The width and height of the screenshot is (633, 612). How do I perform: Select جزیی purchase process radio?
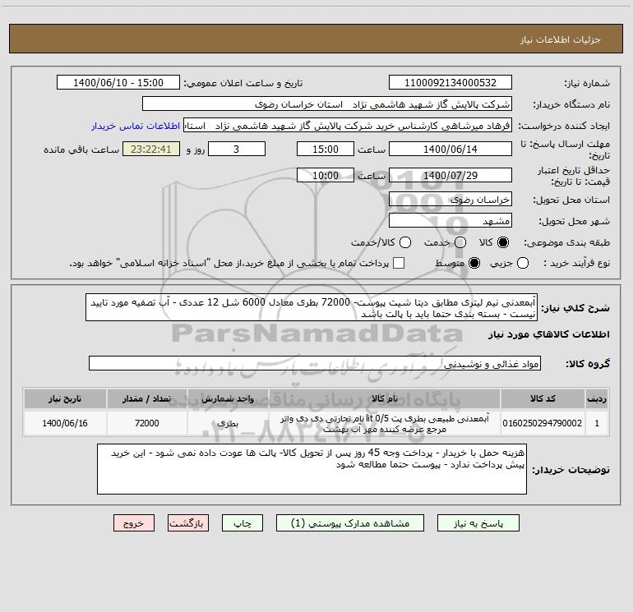(x=523, y=263)
